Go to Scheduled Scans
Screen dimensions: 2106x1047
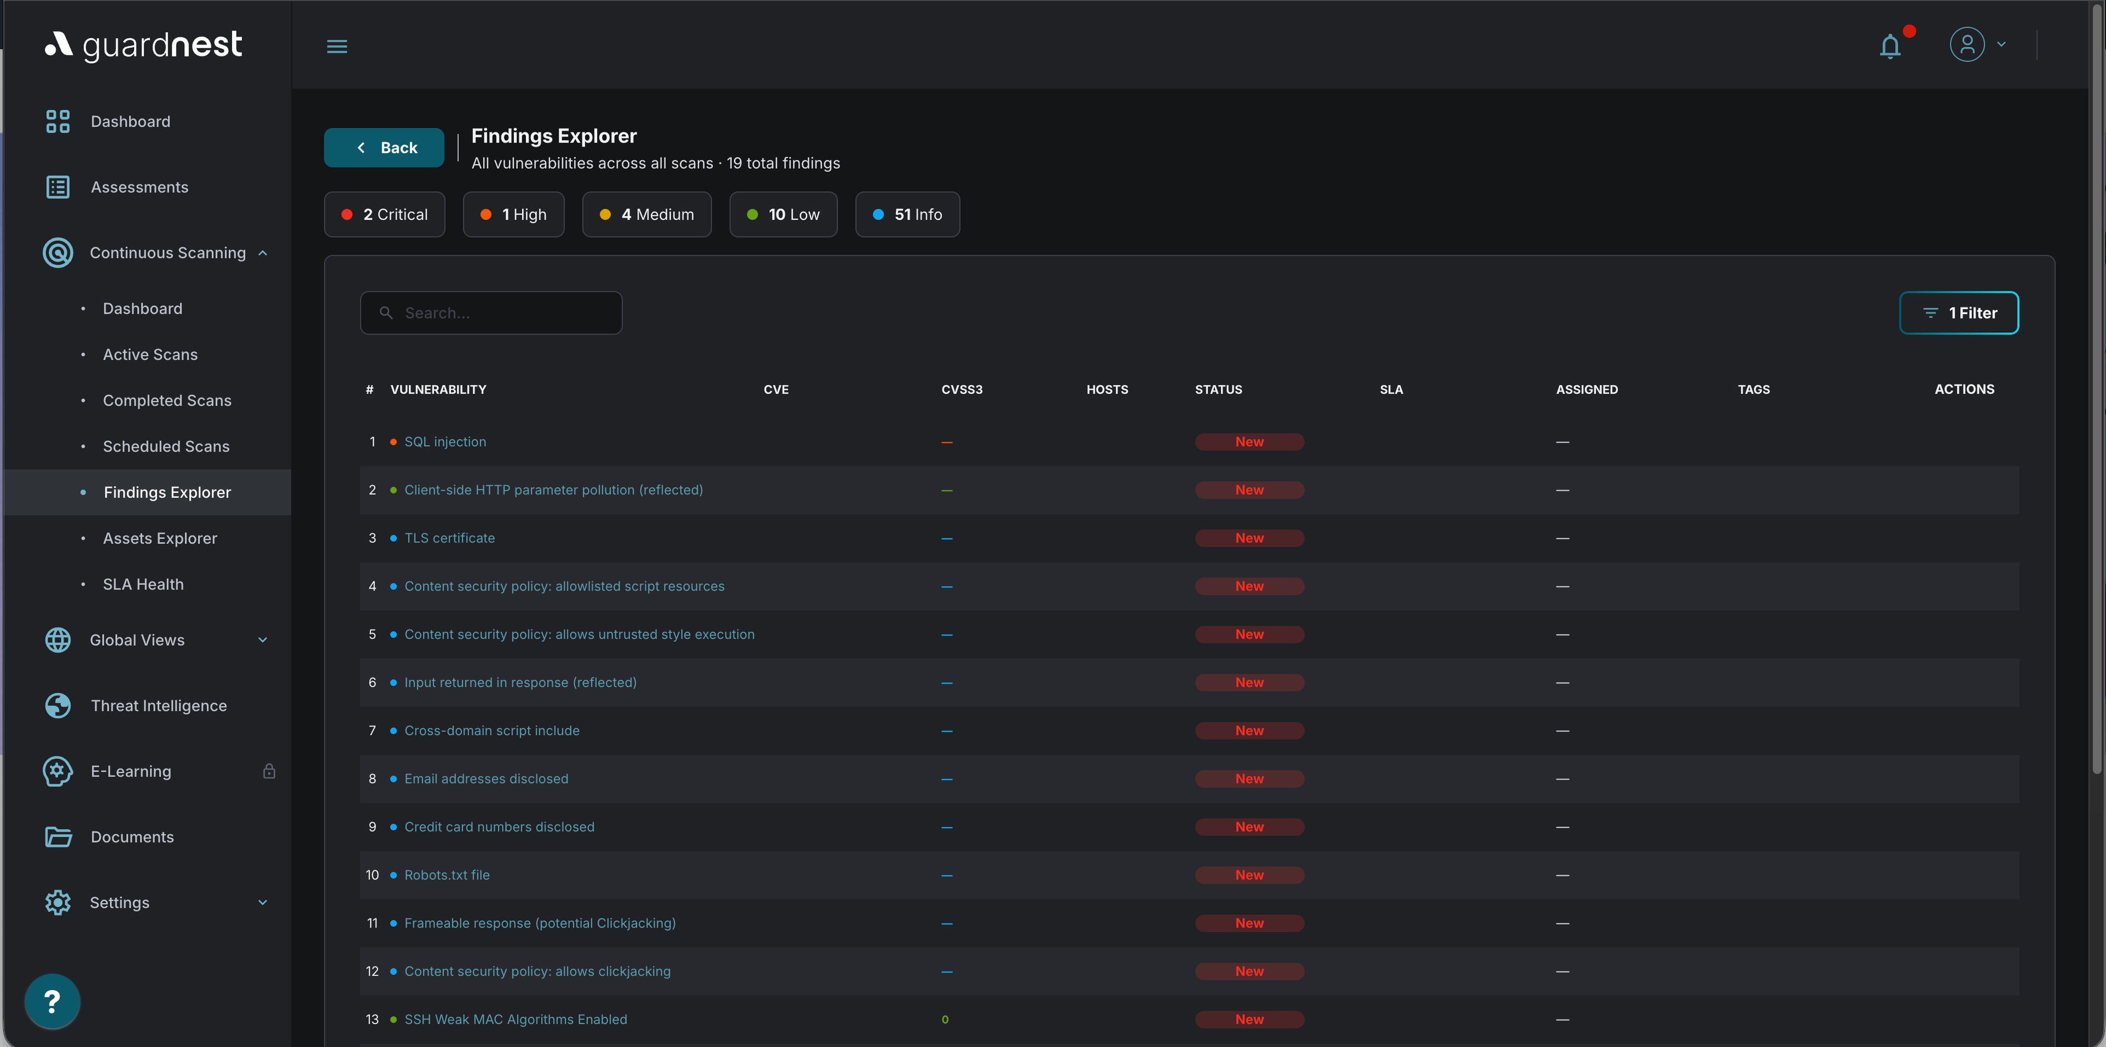click(x=166, y=446)
